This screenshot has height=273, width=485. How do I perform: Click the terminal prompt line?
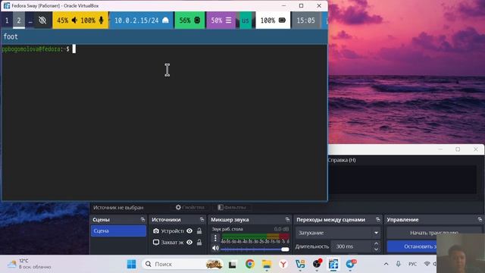click(39, 49)
